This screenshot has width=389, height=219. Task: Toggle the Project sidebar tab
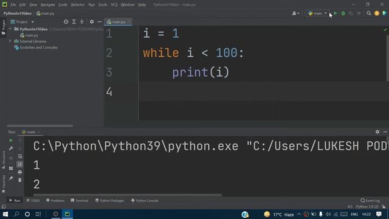click(x=4, y=27)
